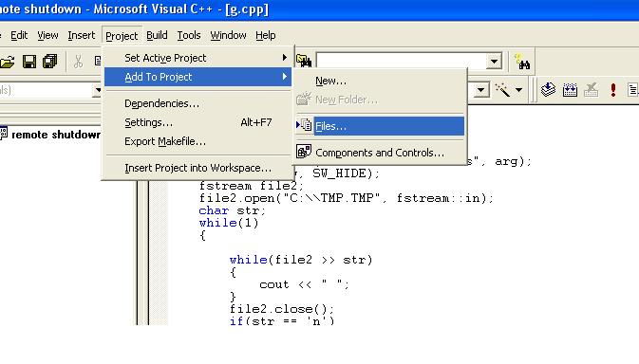Open the Find combo box dropdown arrow
Image resolution: width=639 pixels, height=364 pixels.
coord(494,62)
